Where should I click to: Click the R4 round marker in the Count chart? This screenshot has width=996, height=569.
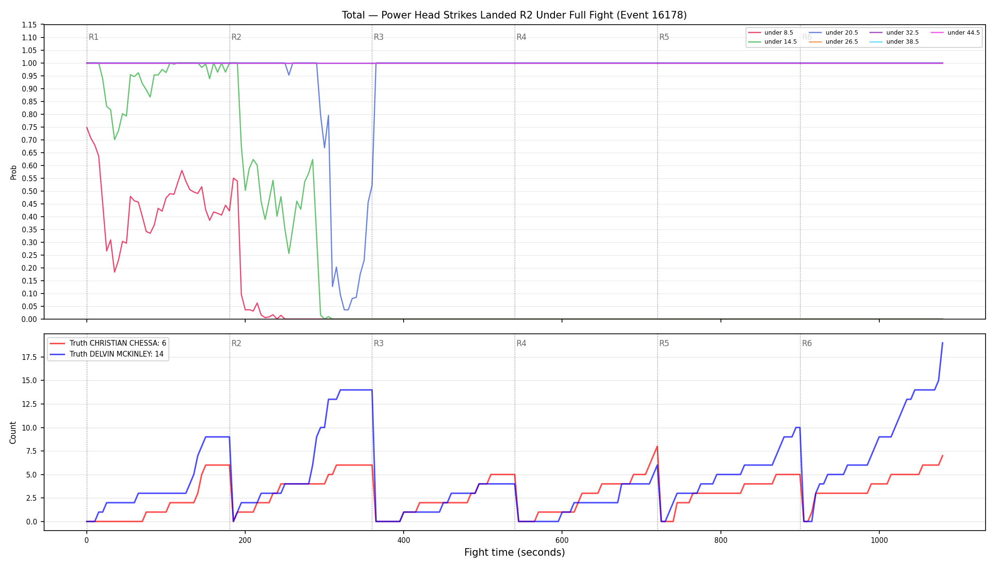pyautogui.click(x=521, y=343)
